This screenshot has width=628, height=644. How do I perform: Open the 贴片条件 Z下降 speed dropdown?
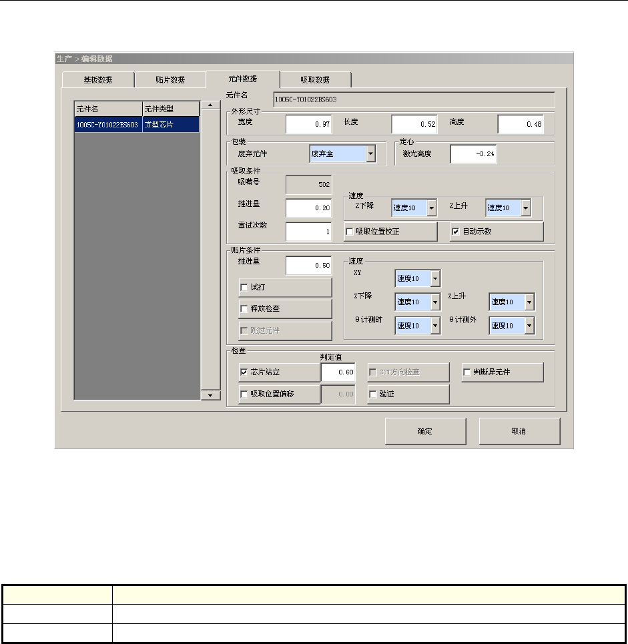pyautogui.click(x=418, y=302)
